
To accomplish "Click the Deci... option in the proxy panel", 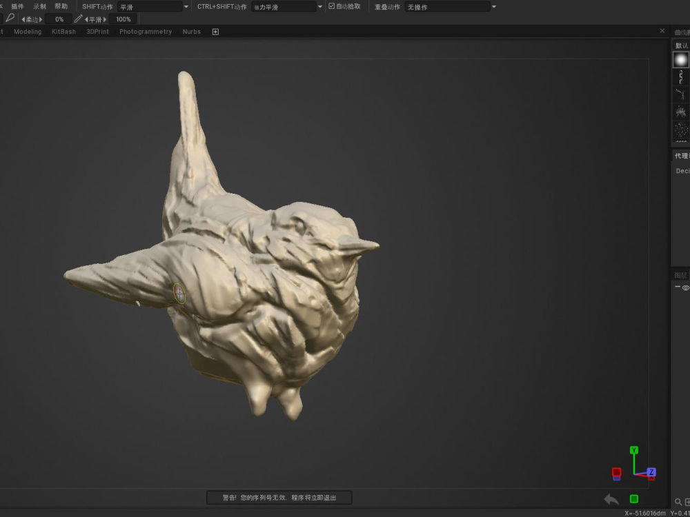I will click(682, 171).
